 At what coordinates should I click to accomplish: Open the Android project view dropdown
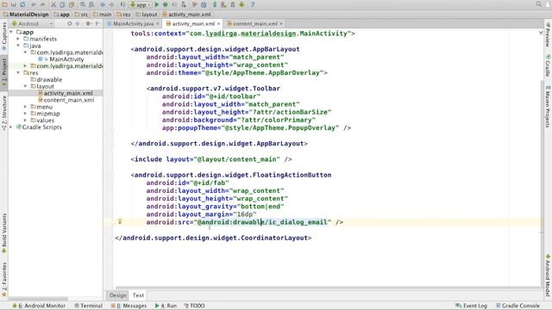pyautogui.click(x=32, y=23)
